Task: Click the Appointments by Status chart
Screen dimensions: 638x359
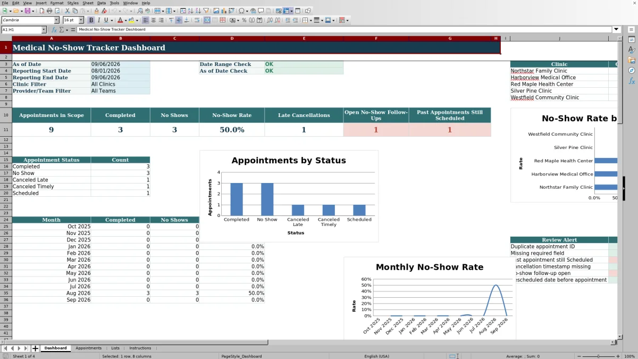Action: coord(289,196)
